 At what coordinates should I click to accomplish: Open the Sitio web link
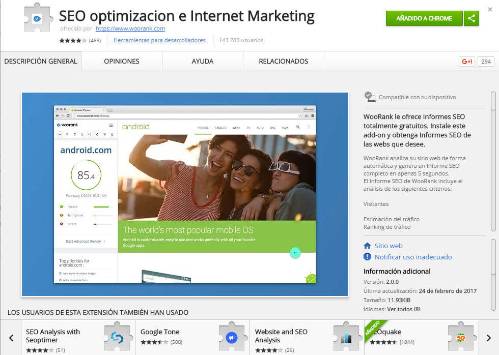[389, 246]
